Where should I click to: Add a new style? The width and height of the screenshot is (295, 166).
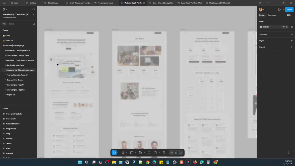(x=292, y=41)
